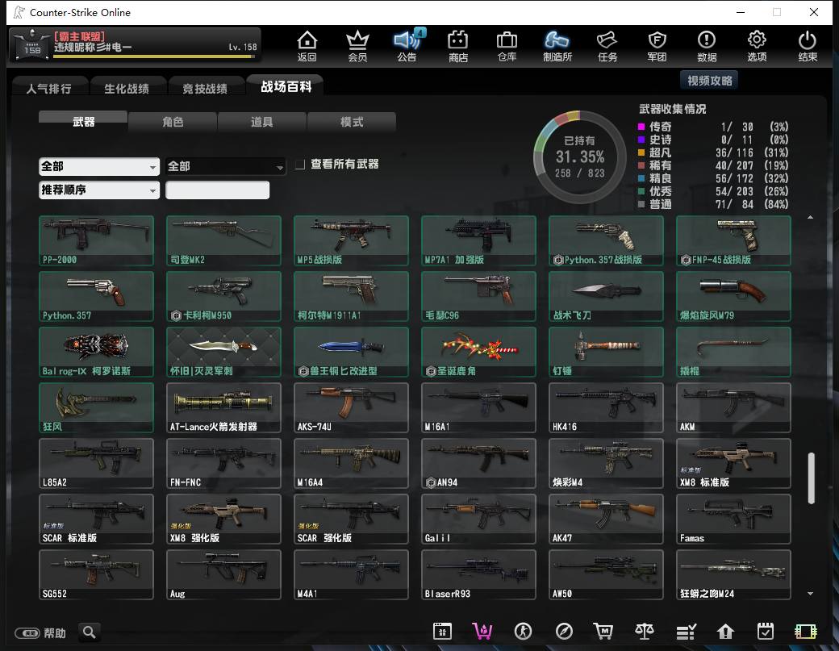Click the gift window icon in bottom bar
839x651 pixels.
click(443, 632)
